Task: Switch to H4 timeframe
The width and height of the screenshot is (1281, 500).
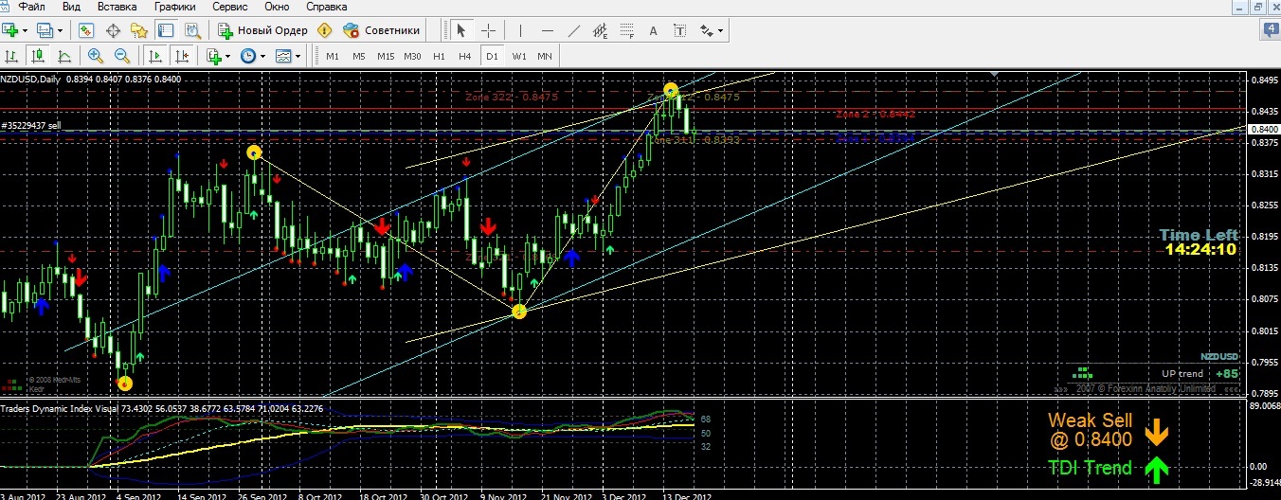Action: [465, 56]
